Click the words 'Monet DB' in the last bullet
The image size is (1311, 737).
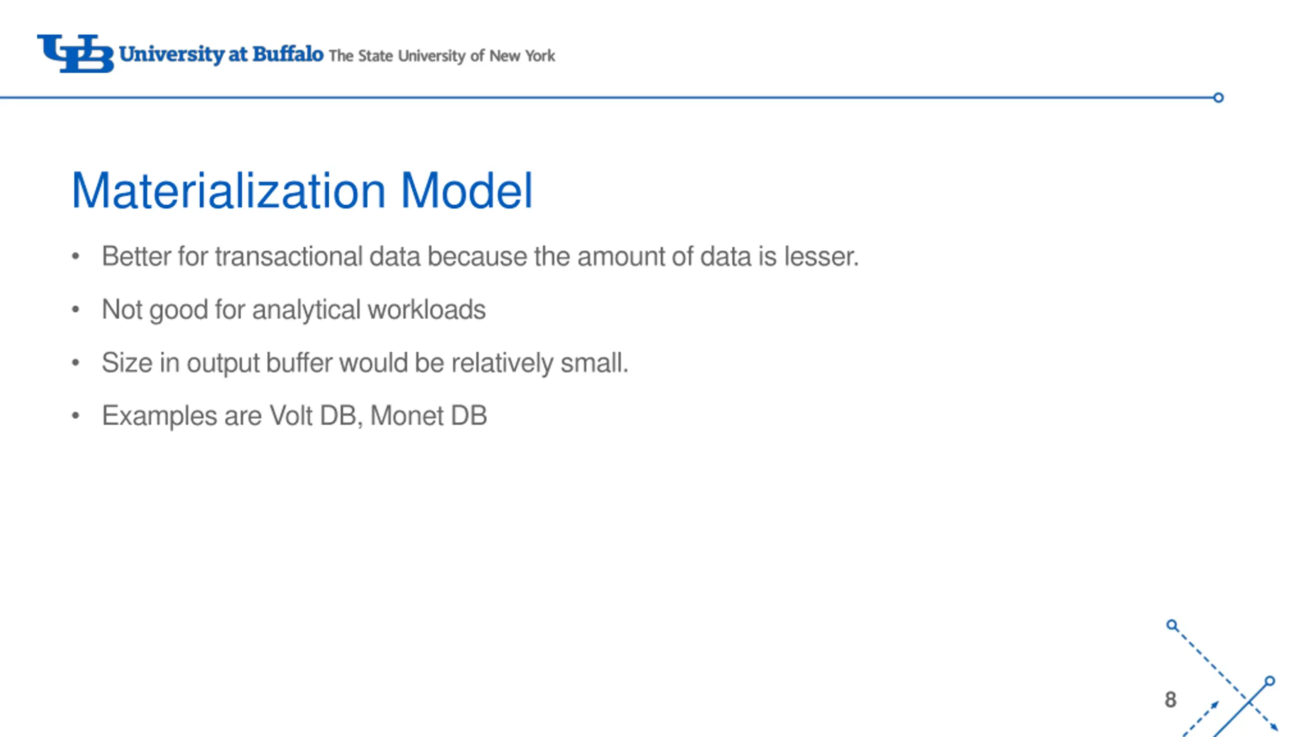coord(429,416)
